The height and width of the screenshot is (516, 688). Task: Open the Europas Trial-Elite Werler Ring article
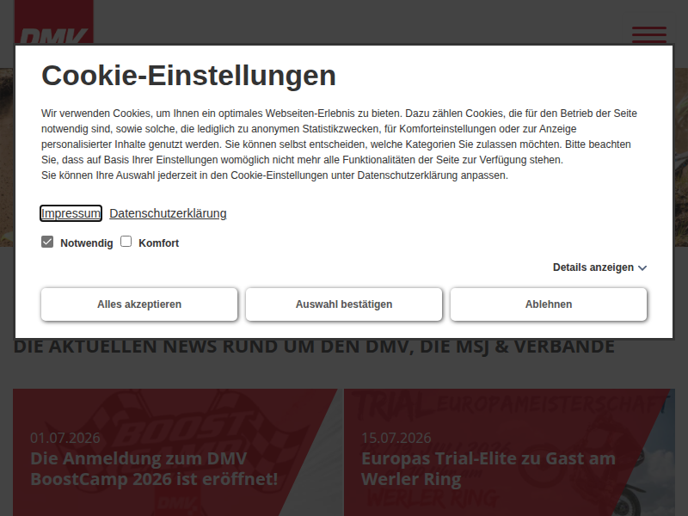click(x=488, y=469)
